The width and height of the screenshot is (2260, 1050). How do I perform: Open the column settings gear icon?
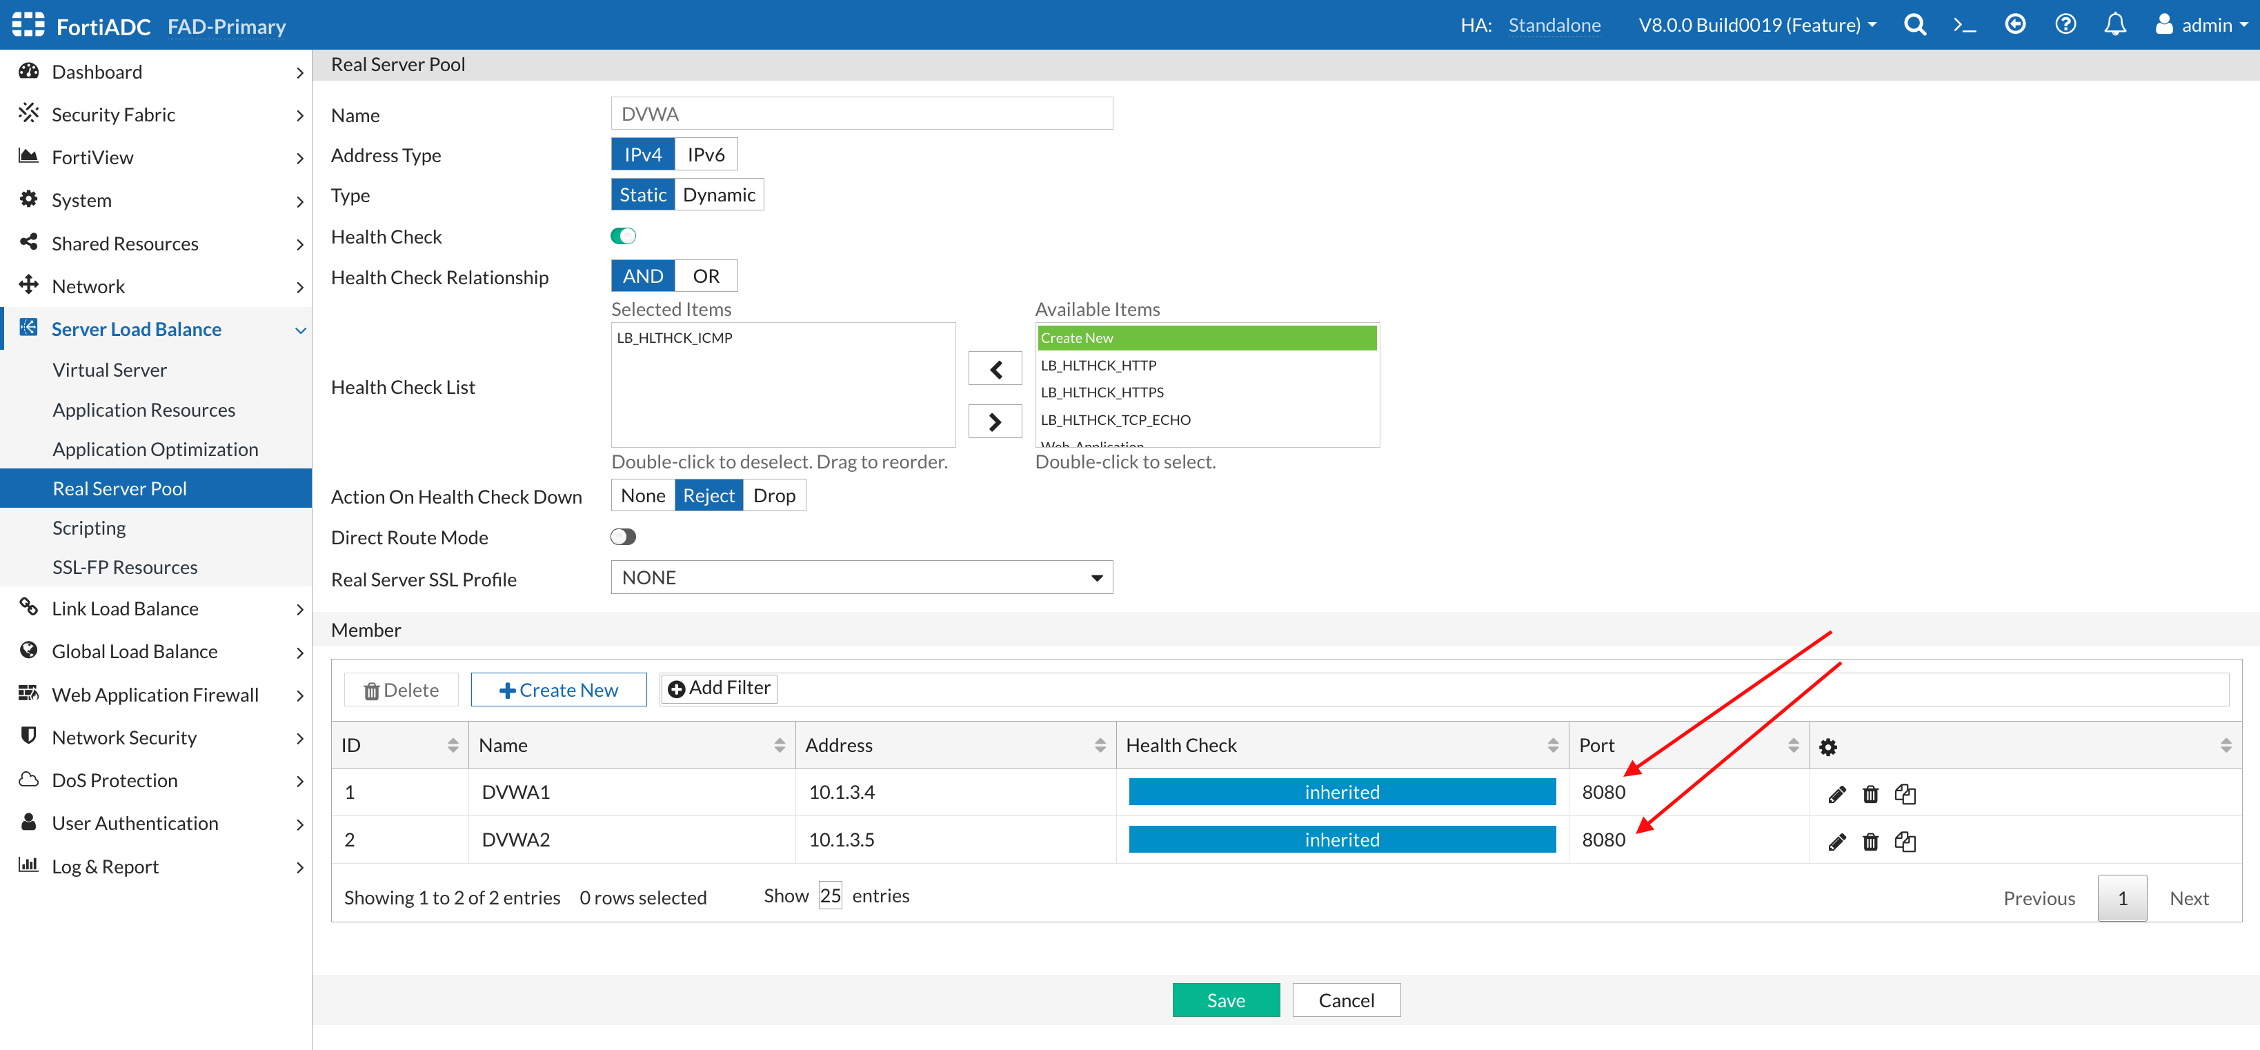click(1827, 746)
